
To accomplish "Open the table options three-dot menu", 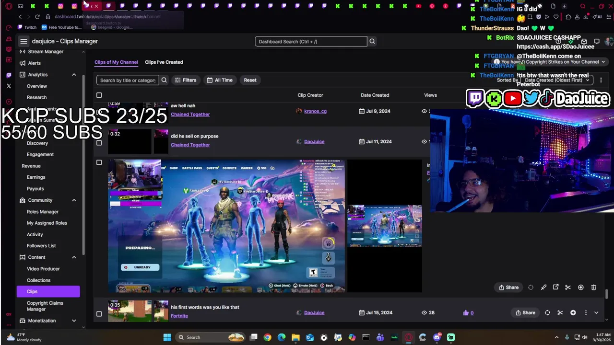I will (x=601, y=80).
